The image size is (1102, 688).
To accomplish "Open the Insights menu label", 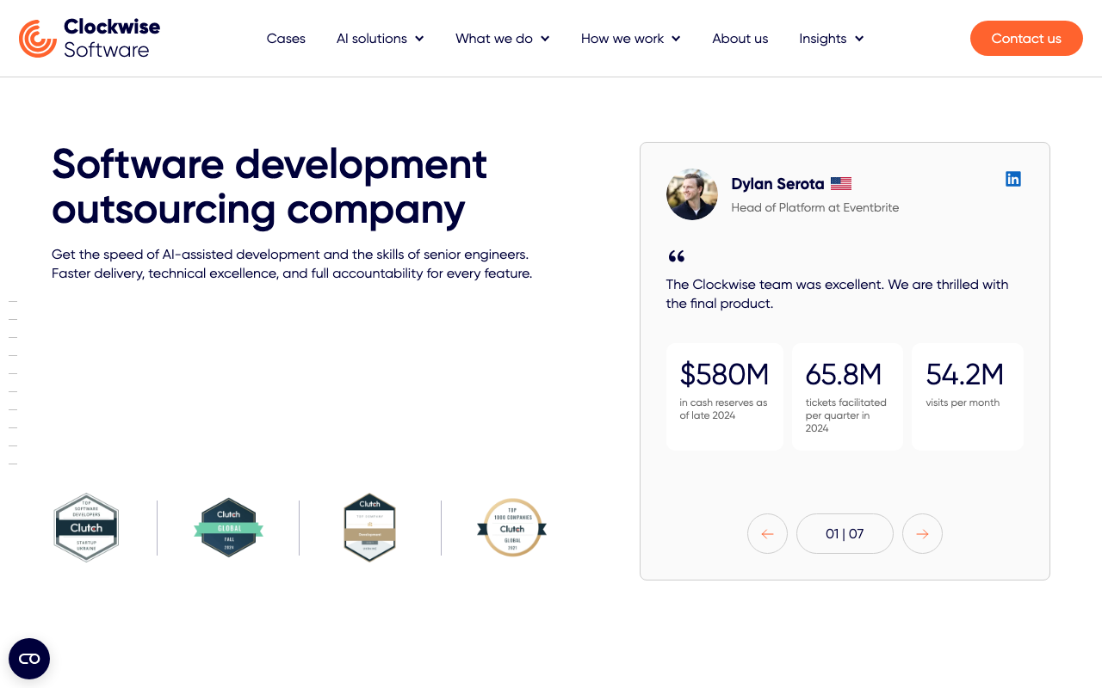I will point(823,39).
